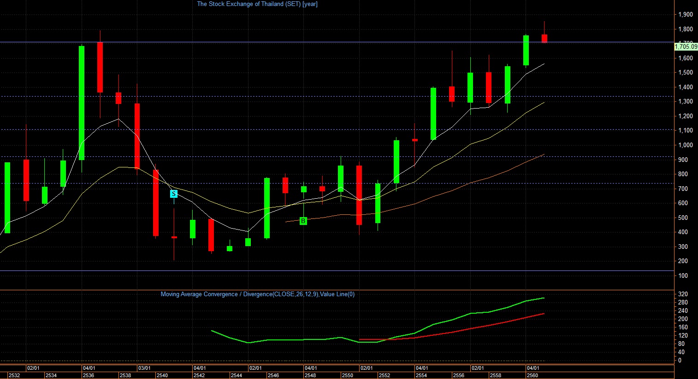Click the 1,900 price axis value
The image size is (698, 379).
pos(686,15)
